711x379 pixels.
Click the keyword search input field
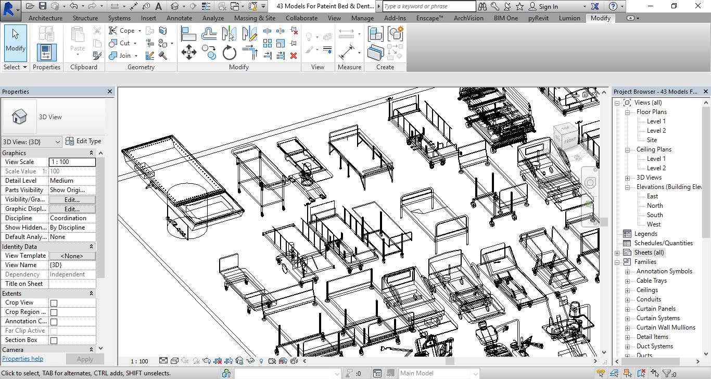click(x=429, y=6)
